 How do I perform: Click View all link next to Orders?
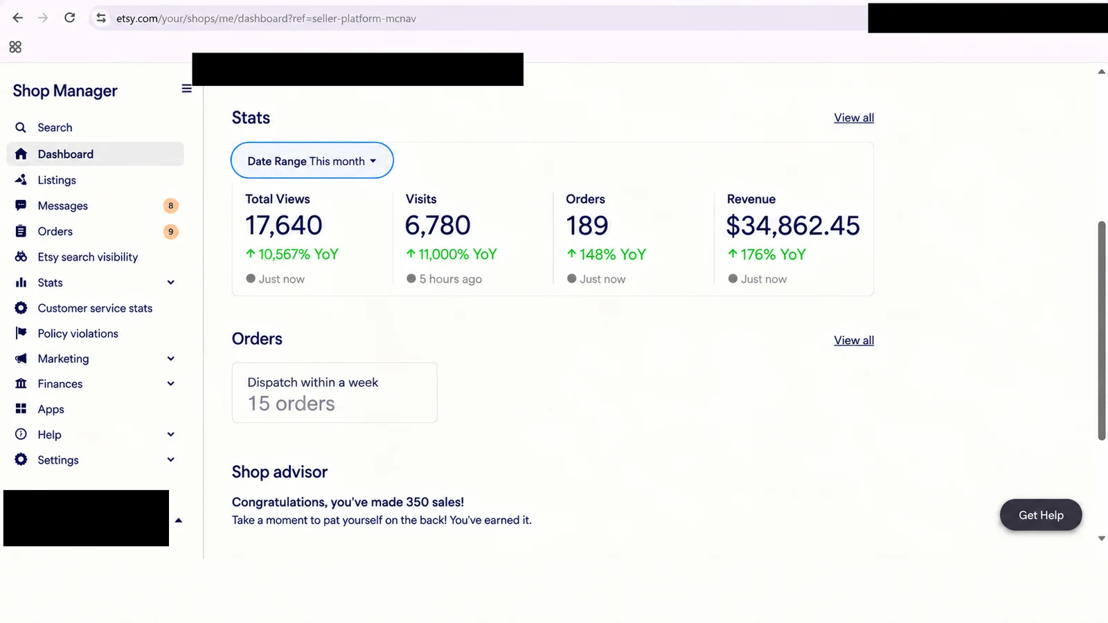854,340
